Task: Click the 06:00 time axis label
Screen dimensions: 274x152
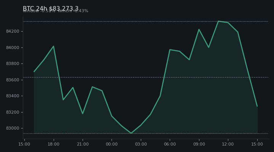Action: point(170,144)
